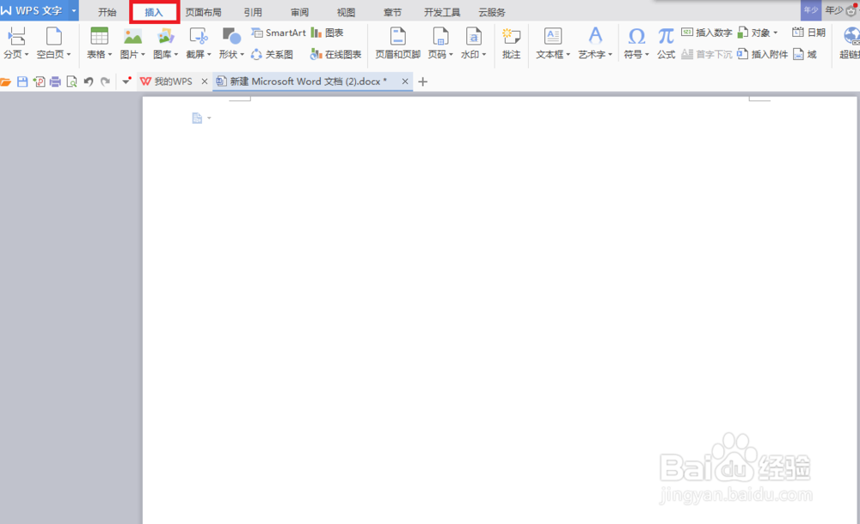Click the 分页 page break icon
This screenshot has height=524, width=860.
coord(15,36)
